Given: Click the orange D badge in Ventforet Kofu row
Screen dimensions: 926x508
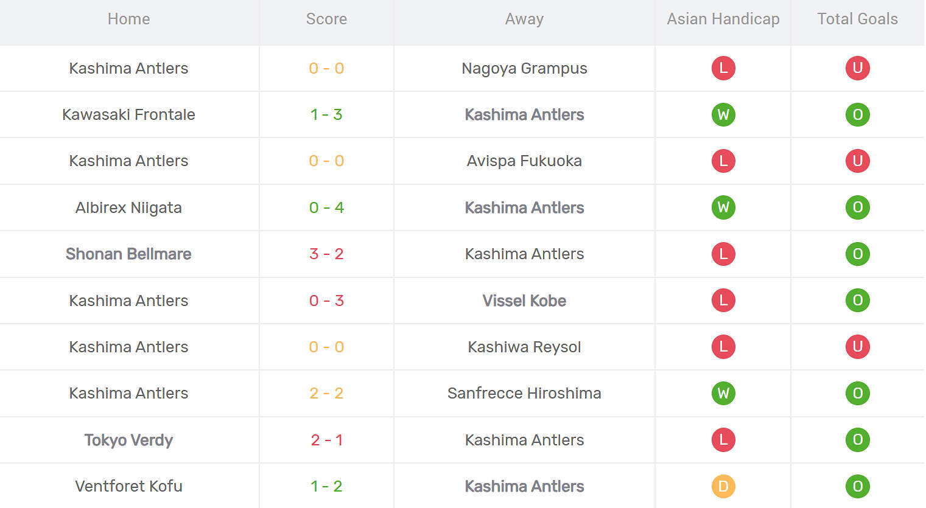Looking at the screenshot, I should coord(723,486).
